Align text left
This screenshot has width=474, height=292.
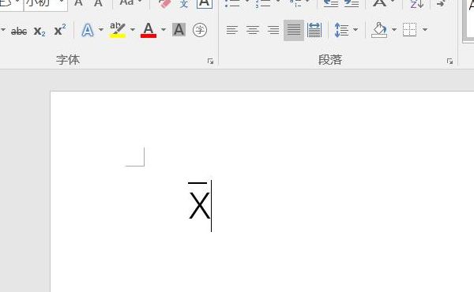231,30
